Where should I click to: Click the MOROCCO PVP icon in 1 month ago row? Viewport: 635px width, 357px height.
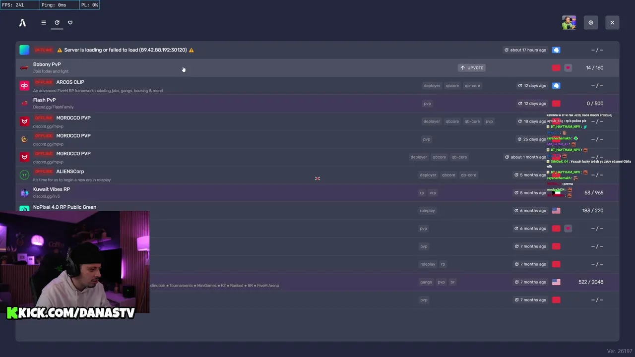(24, 157)
